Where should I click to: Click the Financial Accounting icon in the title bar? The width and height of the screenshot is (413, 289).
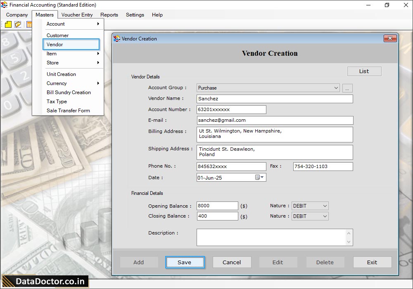click(4, 5)
